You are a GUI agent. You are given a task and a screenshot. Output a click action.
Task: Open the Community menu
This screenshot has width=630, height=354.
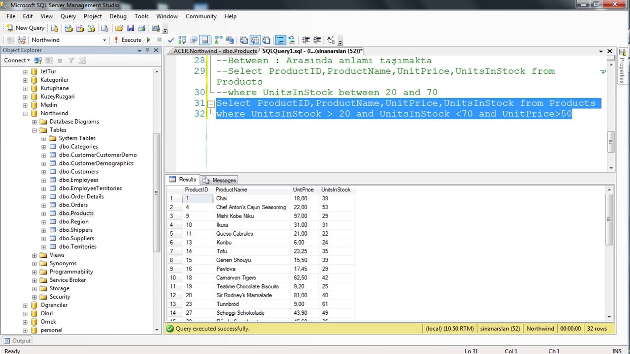(201, 16)
